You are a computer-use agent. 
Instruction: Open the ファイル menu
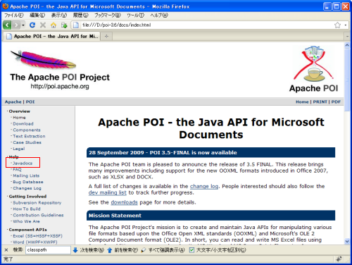point(14,16)
